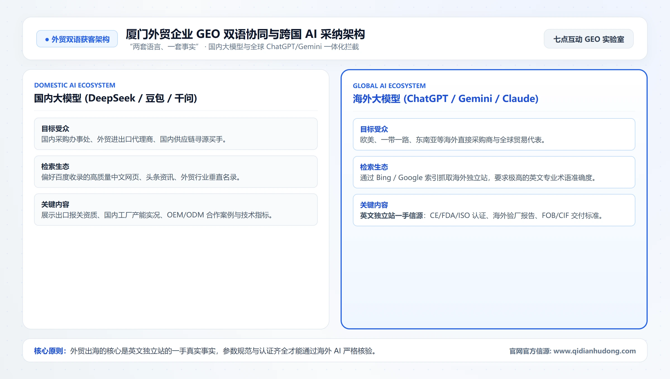Click the domestic 关键内容 card about OEM/ODM 合作案例
The image size is (670, 379).
(176, 210)
